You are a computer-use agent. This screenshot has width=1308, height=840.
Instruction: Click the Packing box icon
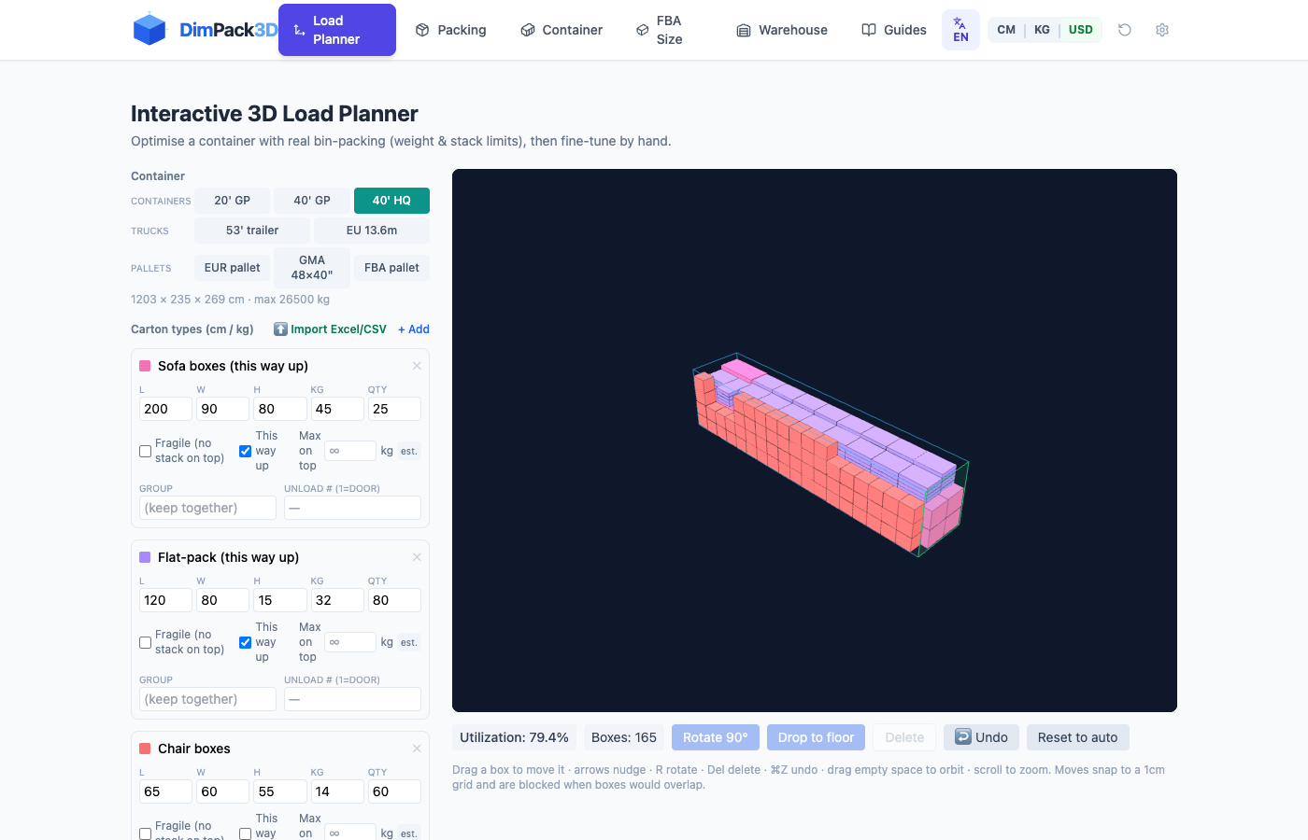pyautogui.click(x=422, y=30)
